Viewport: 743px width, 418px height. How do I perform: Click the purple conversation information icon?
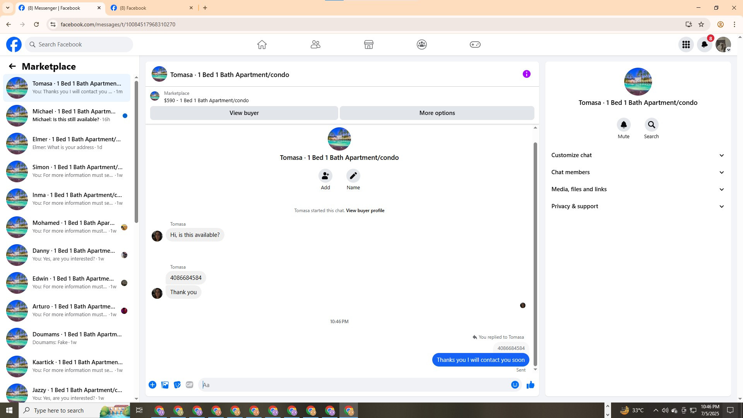[x=526, y=74]
